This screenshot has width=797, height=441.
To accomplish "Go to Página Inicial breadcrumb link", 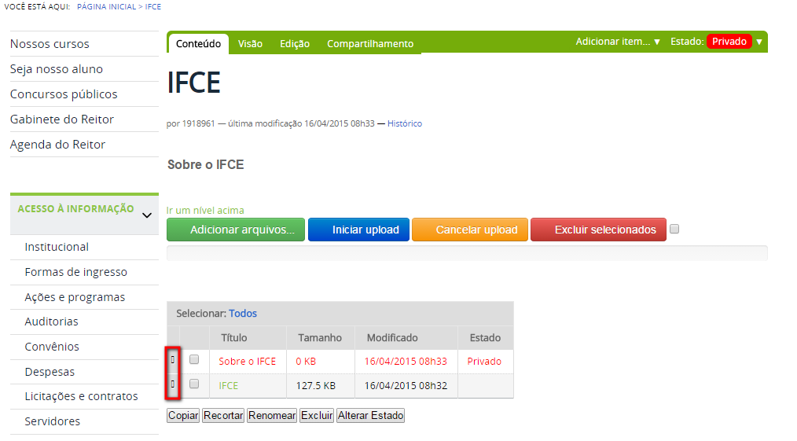I will (x=107, y=6).
